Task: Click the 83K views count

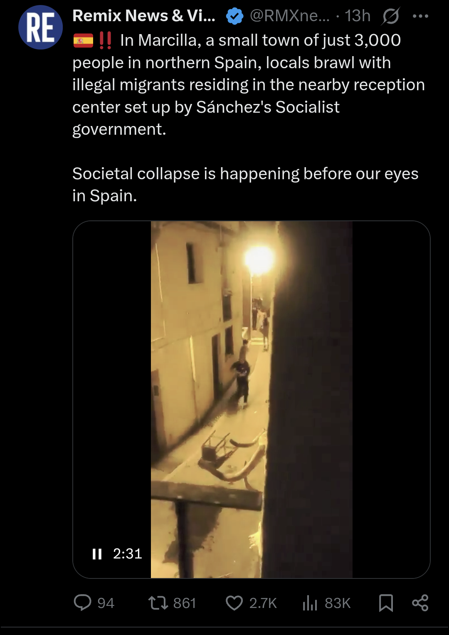Action: click(338, 603)
